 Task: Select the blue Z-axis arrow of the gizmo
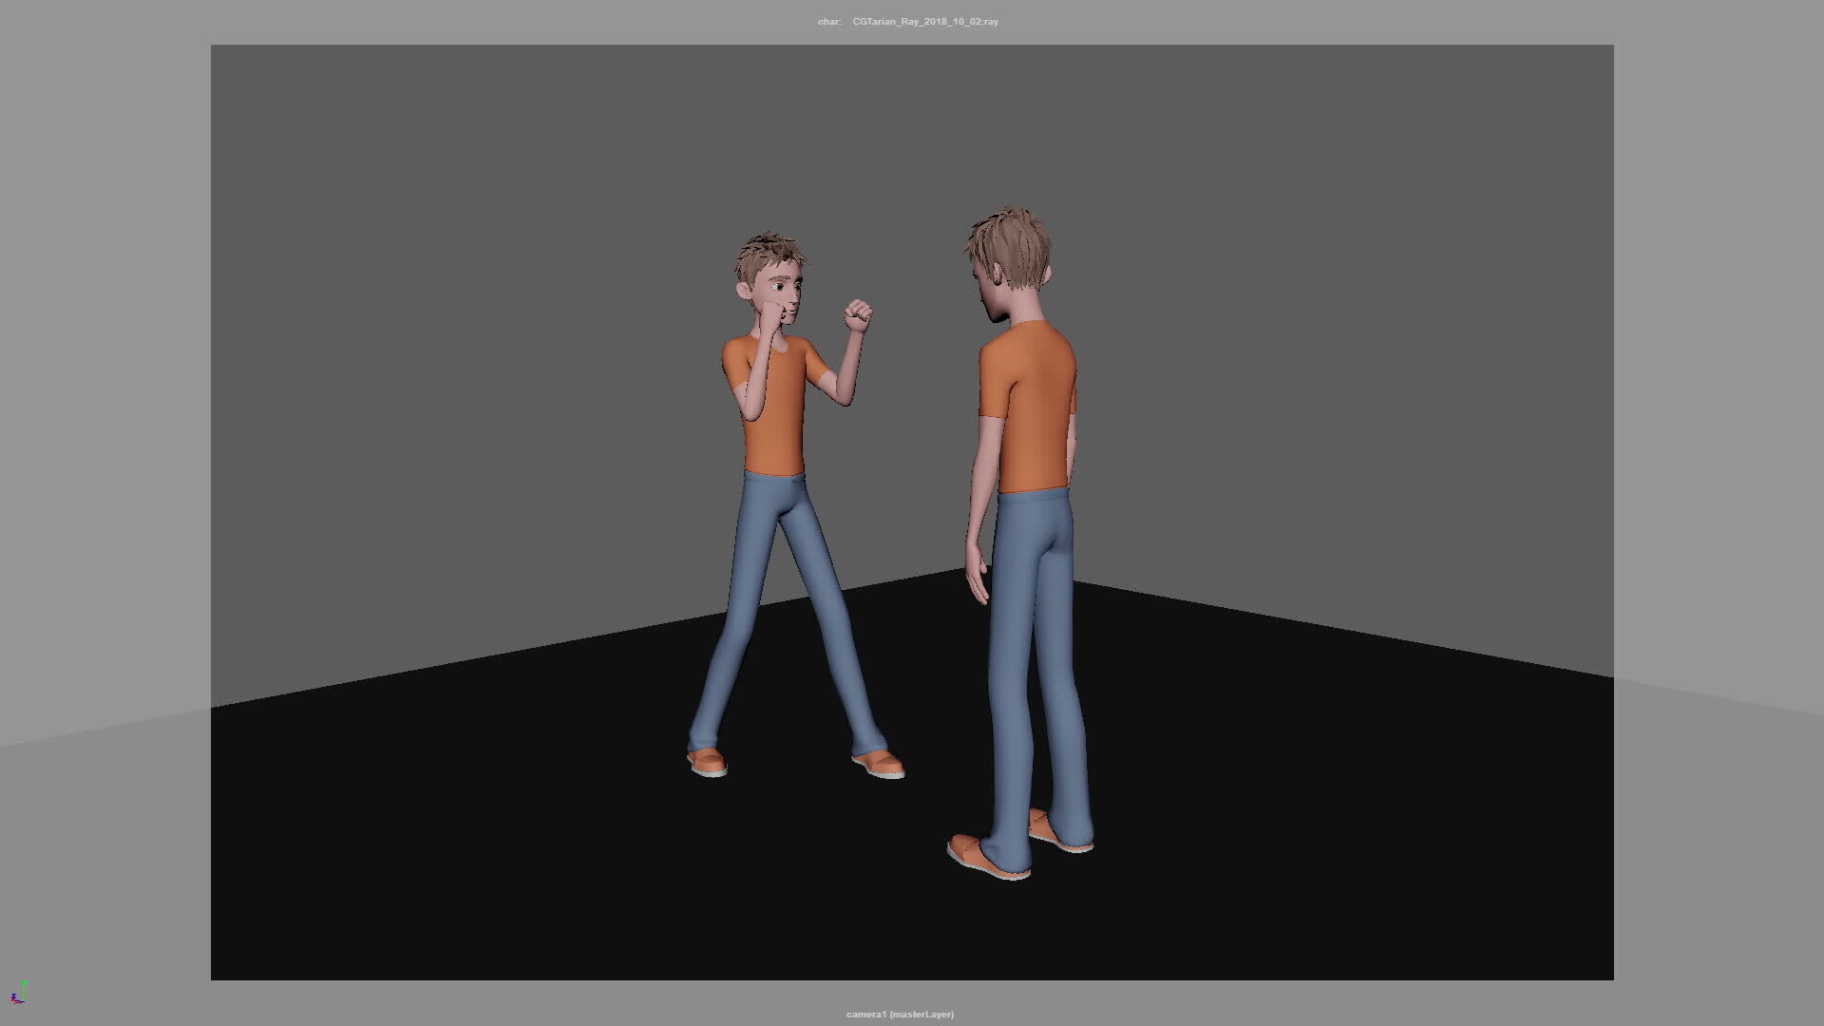(14, 996)
